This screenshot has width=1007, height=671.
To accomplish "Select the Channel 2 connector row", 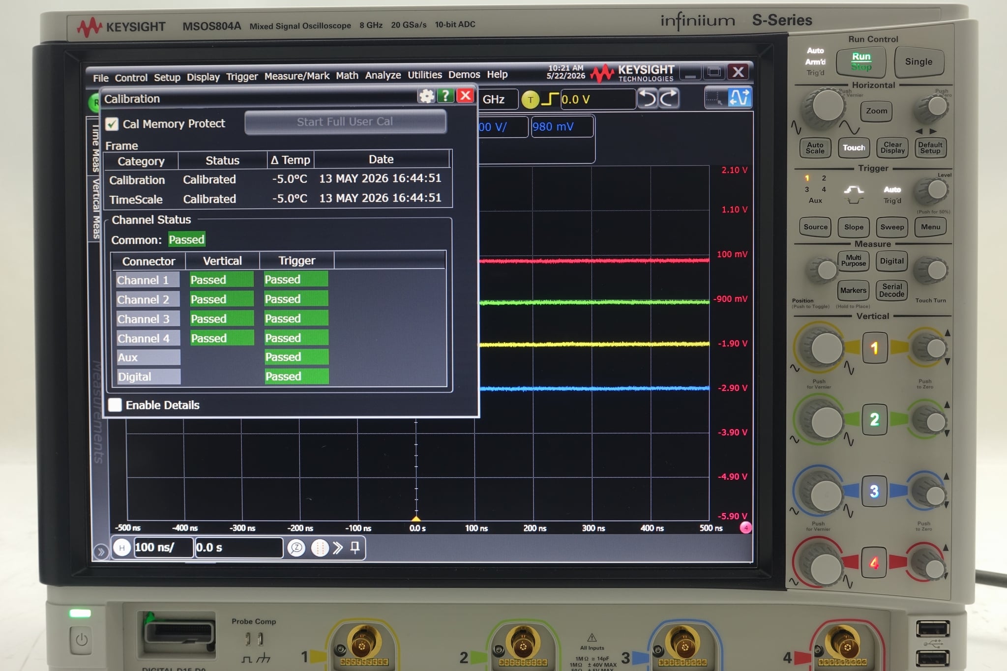I will tap(148, 299).
